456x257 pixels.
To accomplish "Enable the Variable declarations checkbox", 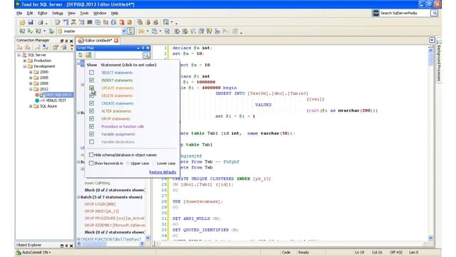I will click(92, 142).
